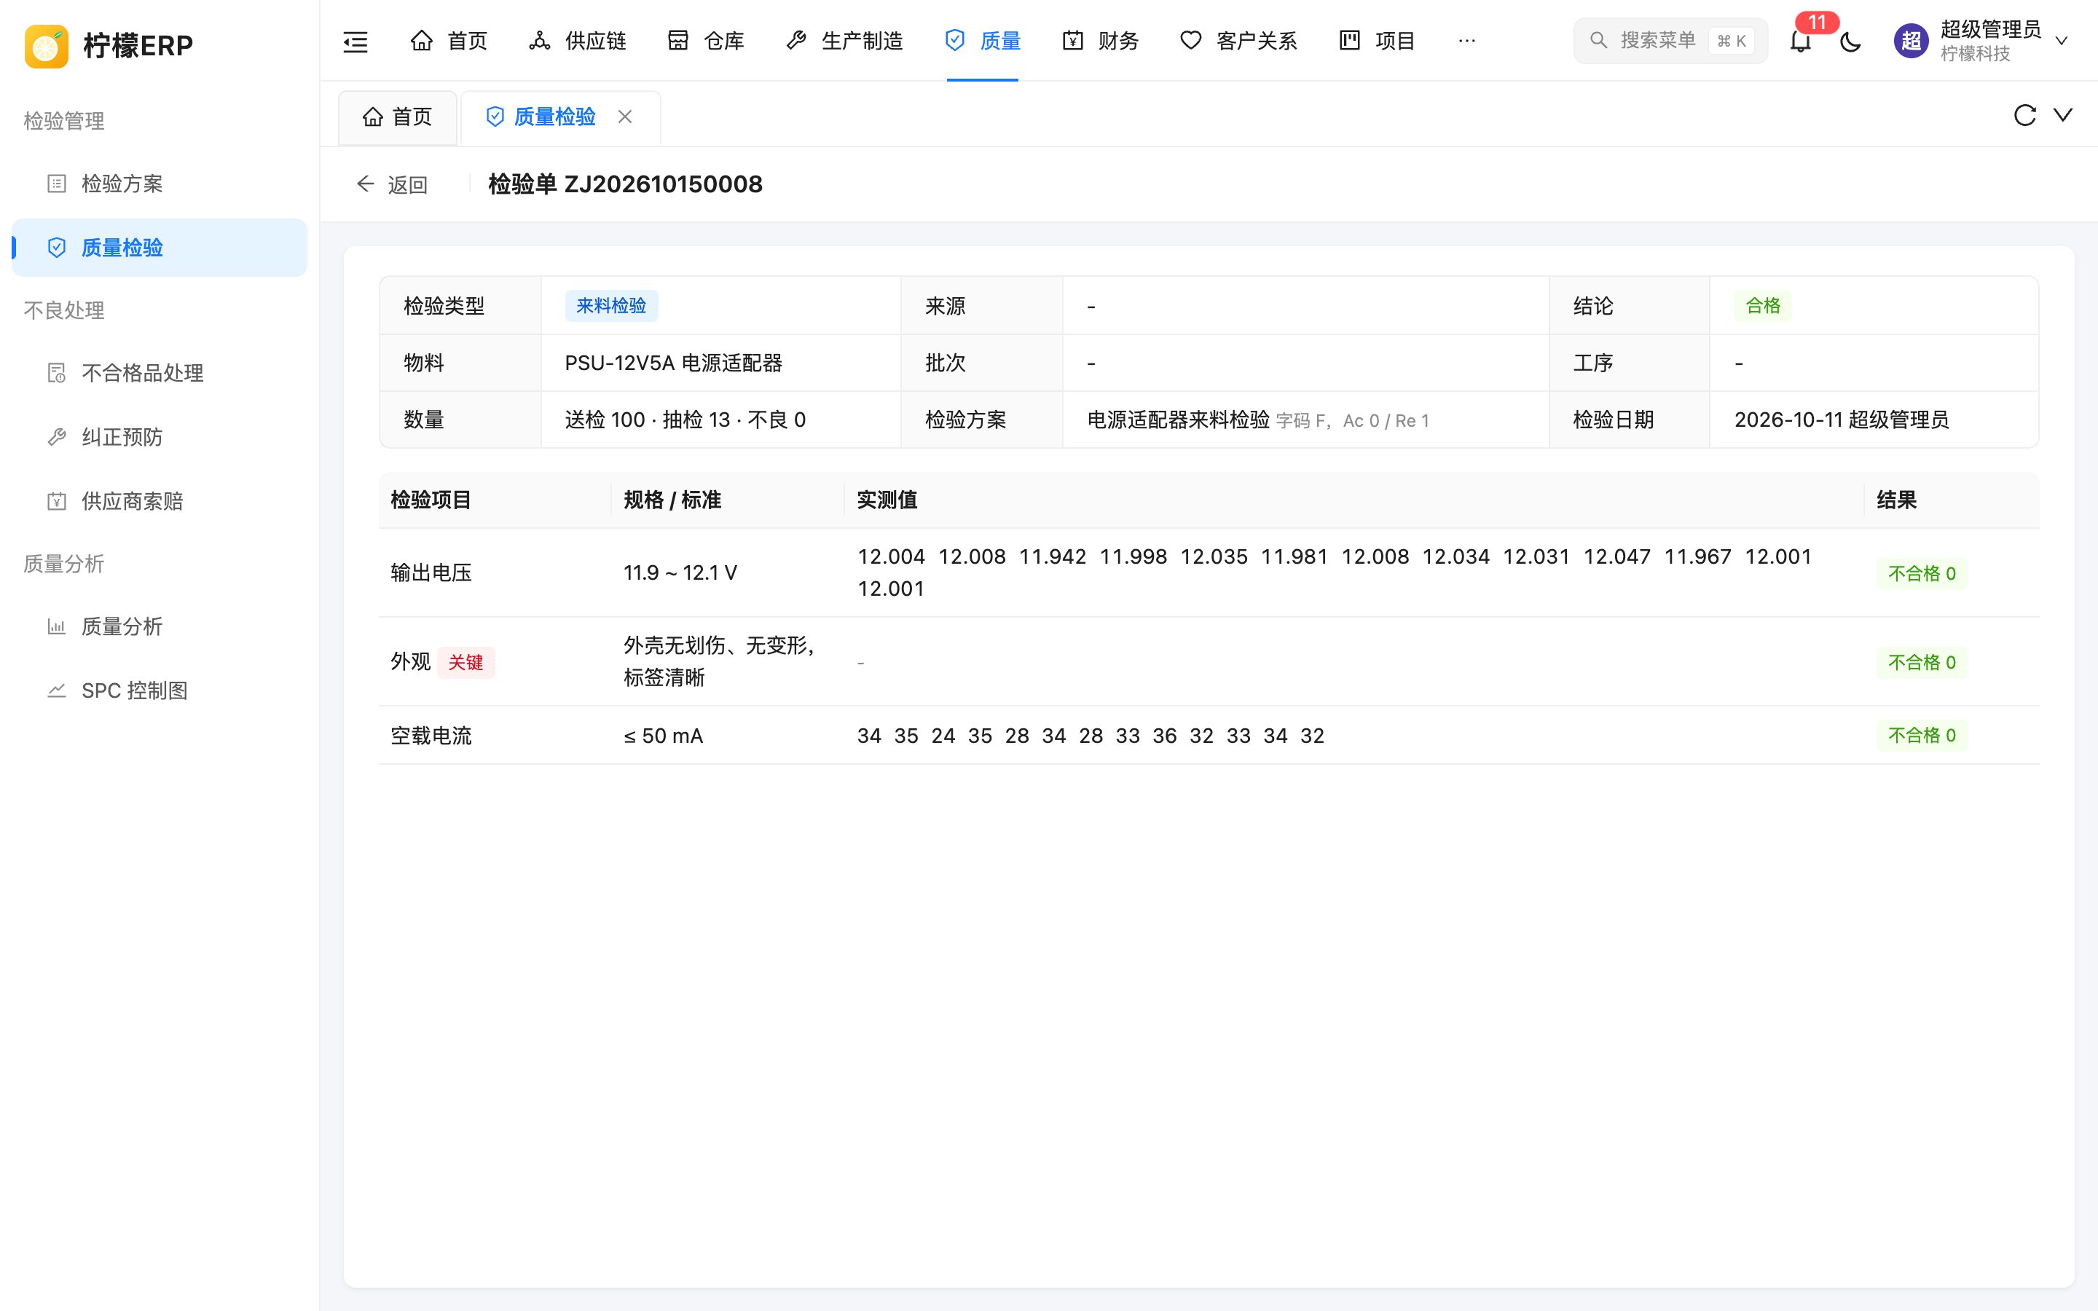The width and height of the screenshot is (2098, 1311).
Task: Open the 超级管理员 user dropdown arrow
Action: click(x=2062, y=41)
